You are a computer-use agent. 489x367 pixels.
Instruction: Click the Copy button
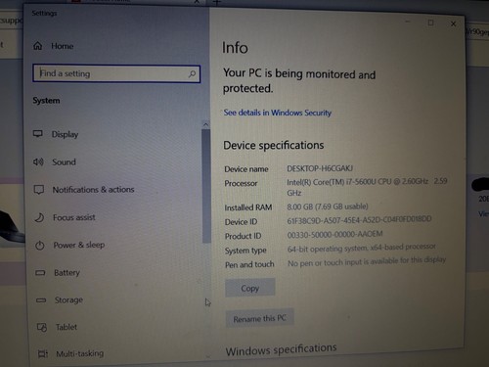point(250,288)
